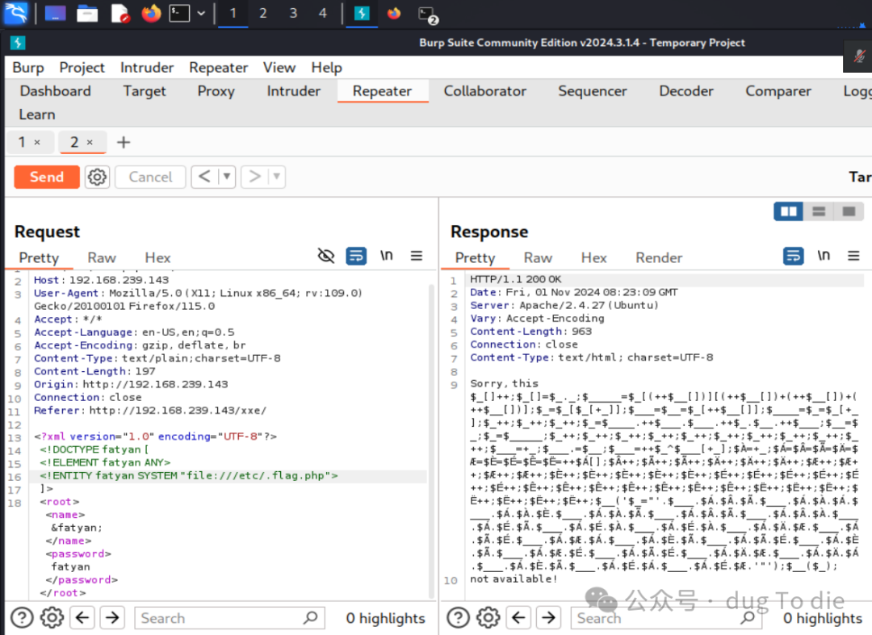
Task: Switch to workspace 2
Action: pyautogui.click(x=263, y=13)
